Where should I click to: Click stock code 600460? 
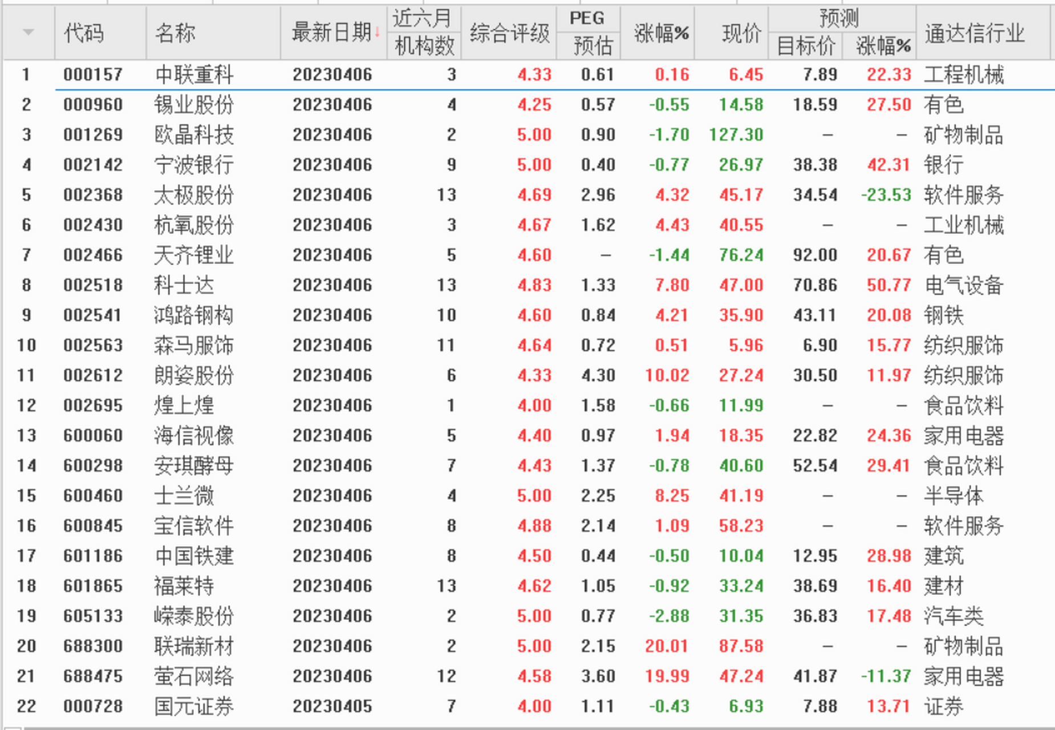[x=93, y=496]
